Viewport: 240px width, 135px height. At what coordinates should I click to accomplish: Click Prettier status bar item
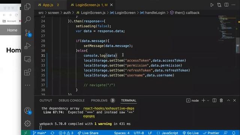point(211,133)
